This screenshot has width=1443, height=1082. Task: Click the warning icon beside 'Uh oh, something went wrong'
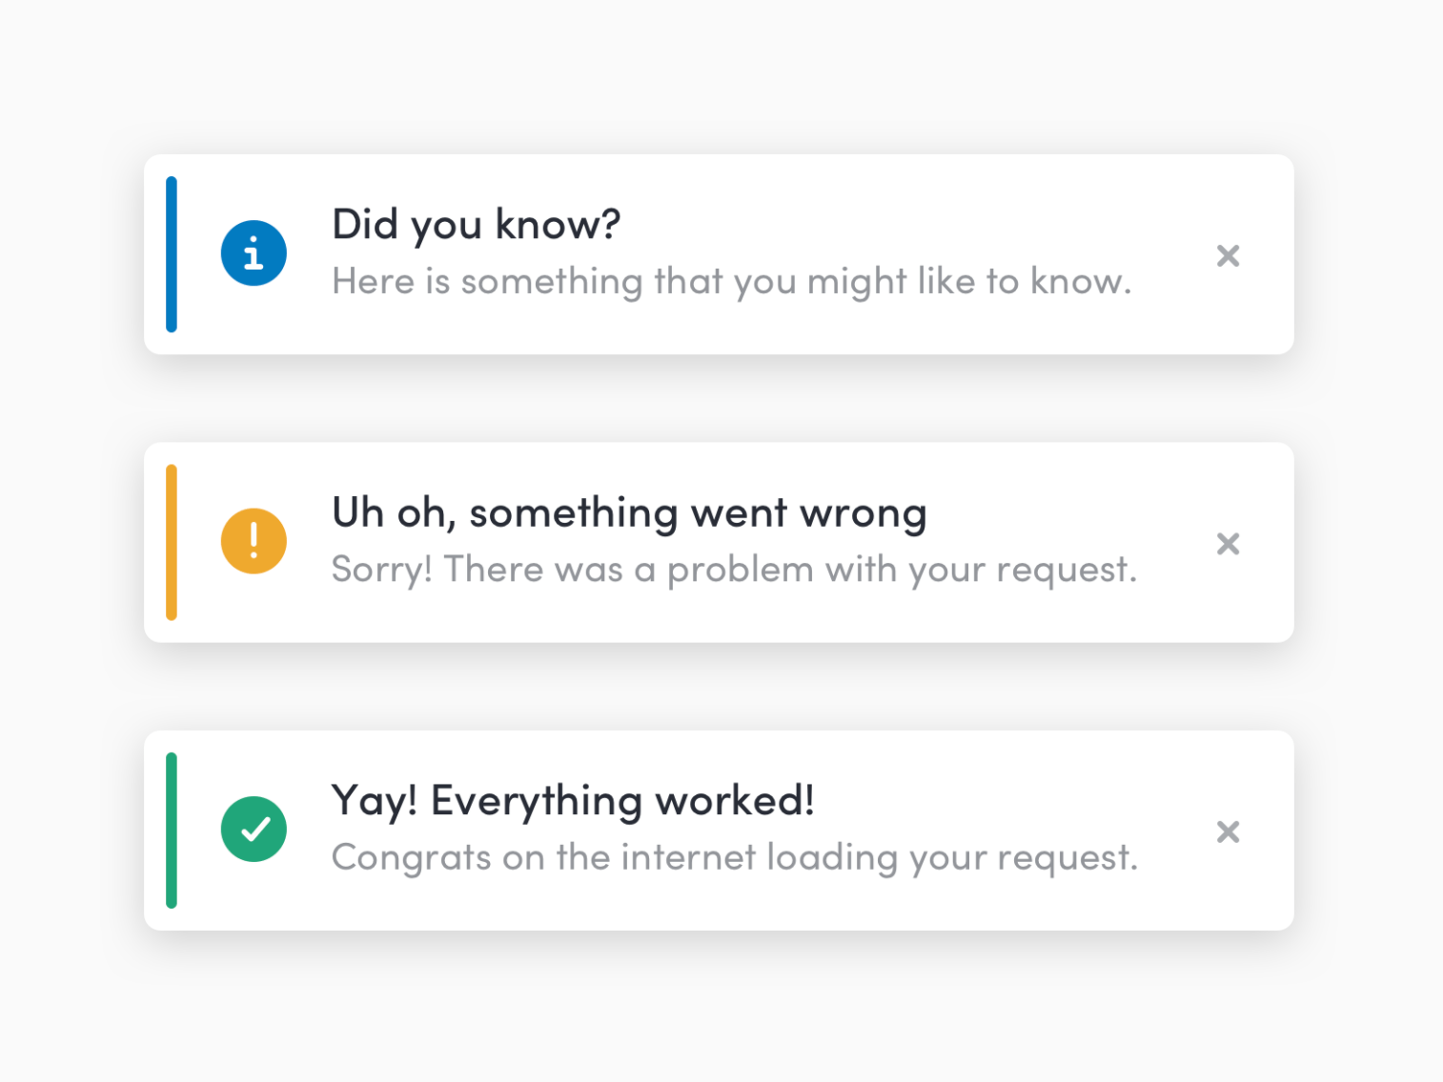(254, 541)
